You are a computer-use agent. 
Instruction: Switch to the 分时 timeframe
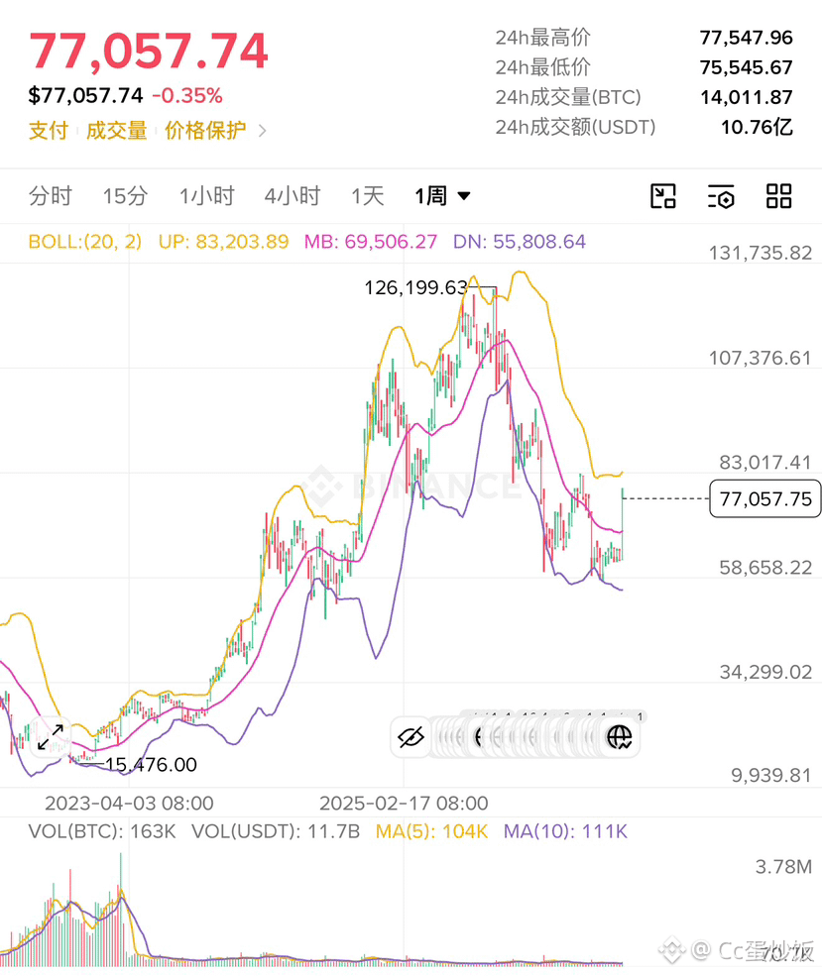pyautogui.click(x=51, y=196)
